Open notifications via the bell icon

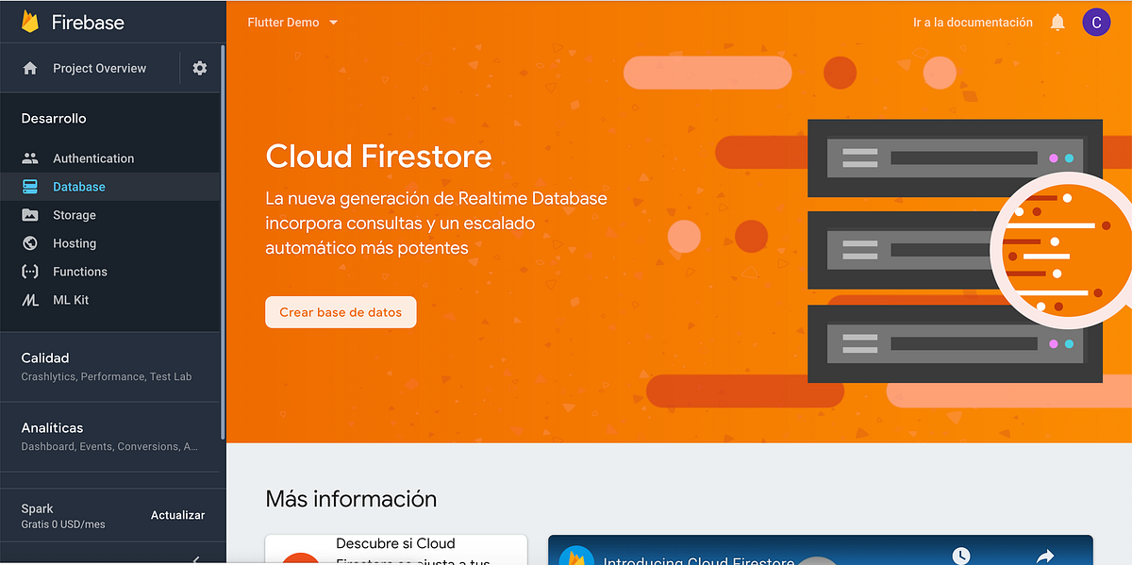click(1057, 22)
